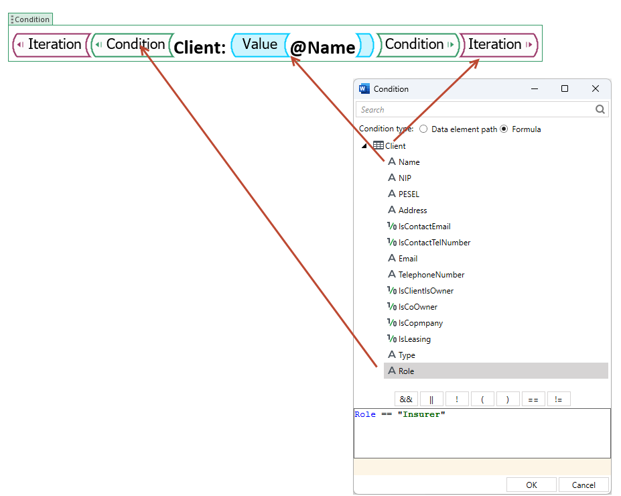The image size is (621, 496).
Task: Select the Address field
Action: click(413, 210)
